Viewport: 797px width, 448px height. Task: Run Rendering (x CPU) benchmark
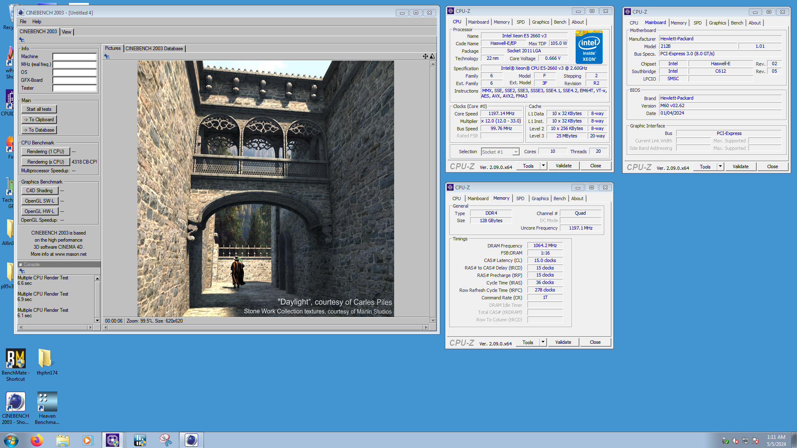tap(46, 162)
